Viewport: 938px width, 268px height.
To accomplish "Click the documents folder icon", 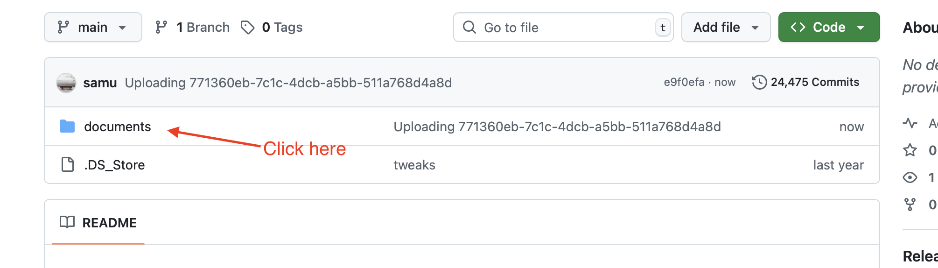I will click(x=67, y=127).
